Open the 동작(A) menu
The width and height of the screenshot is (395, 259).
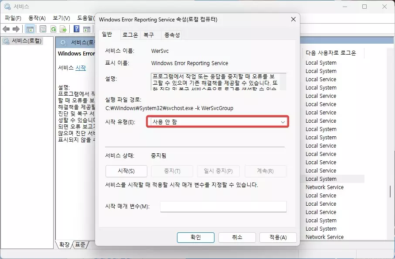pos(37,18)
